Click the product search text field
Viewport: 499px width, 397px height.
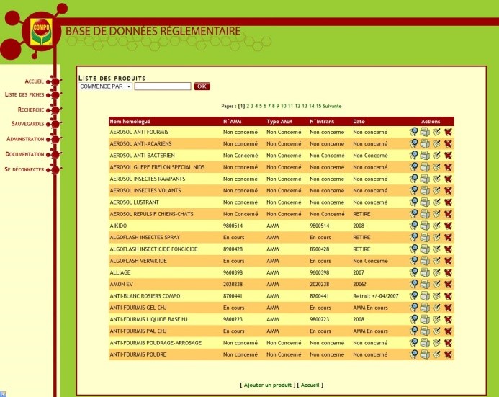click(163, 86)
